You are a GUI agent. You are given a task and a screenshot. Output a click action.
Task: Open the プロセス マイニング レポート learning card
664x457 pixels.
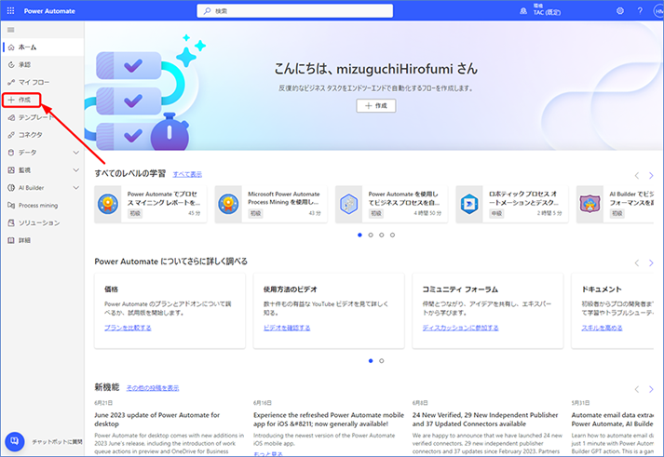point(150,204)
